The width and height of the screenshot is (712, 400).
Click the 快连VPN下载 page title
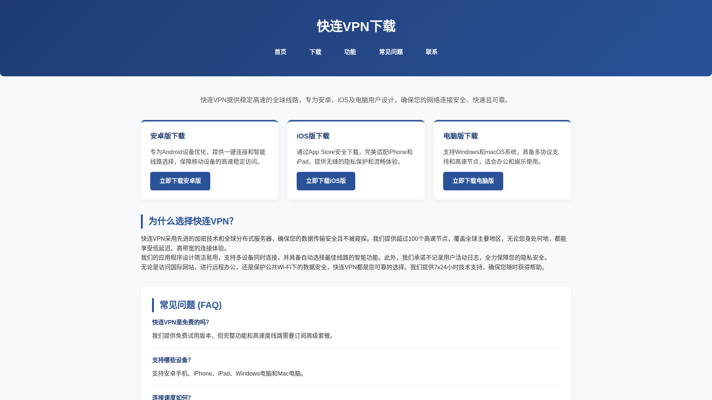tap(356, 26)
